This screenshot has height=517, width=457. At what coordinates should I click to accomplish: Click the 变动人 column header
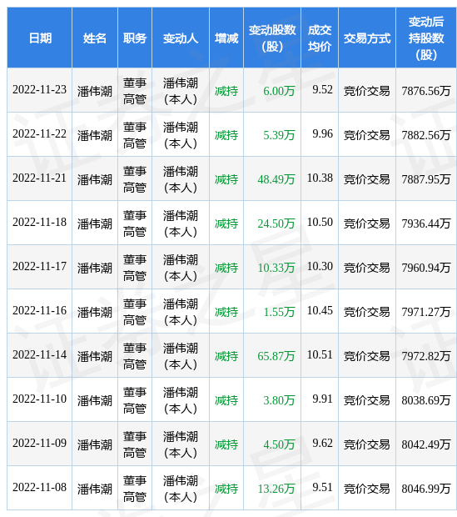pyautogui.click(x=181, y=38)
